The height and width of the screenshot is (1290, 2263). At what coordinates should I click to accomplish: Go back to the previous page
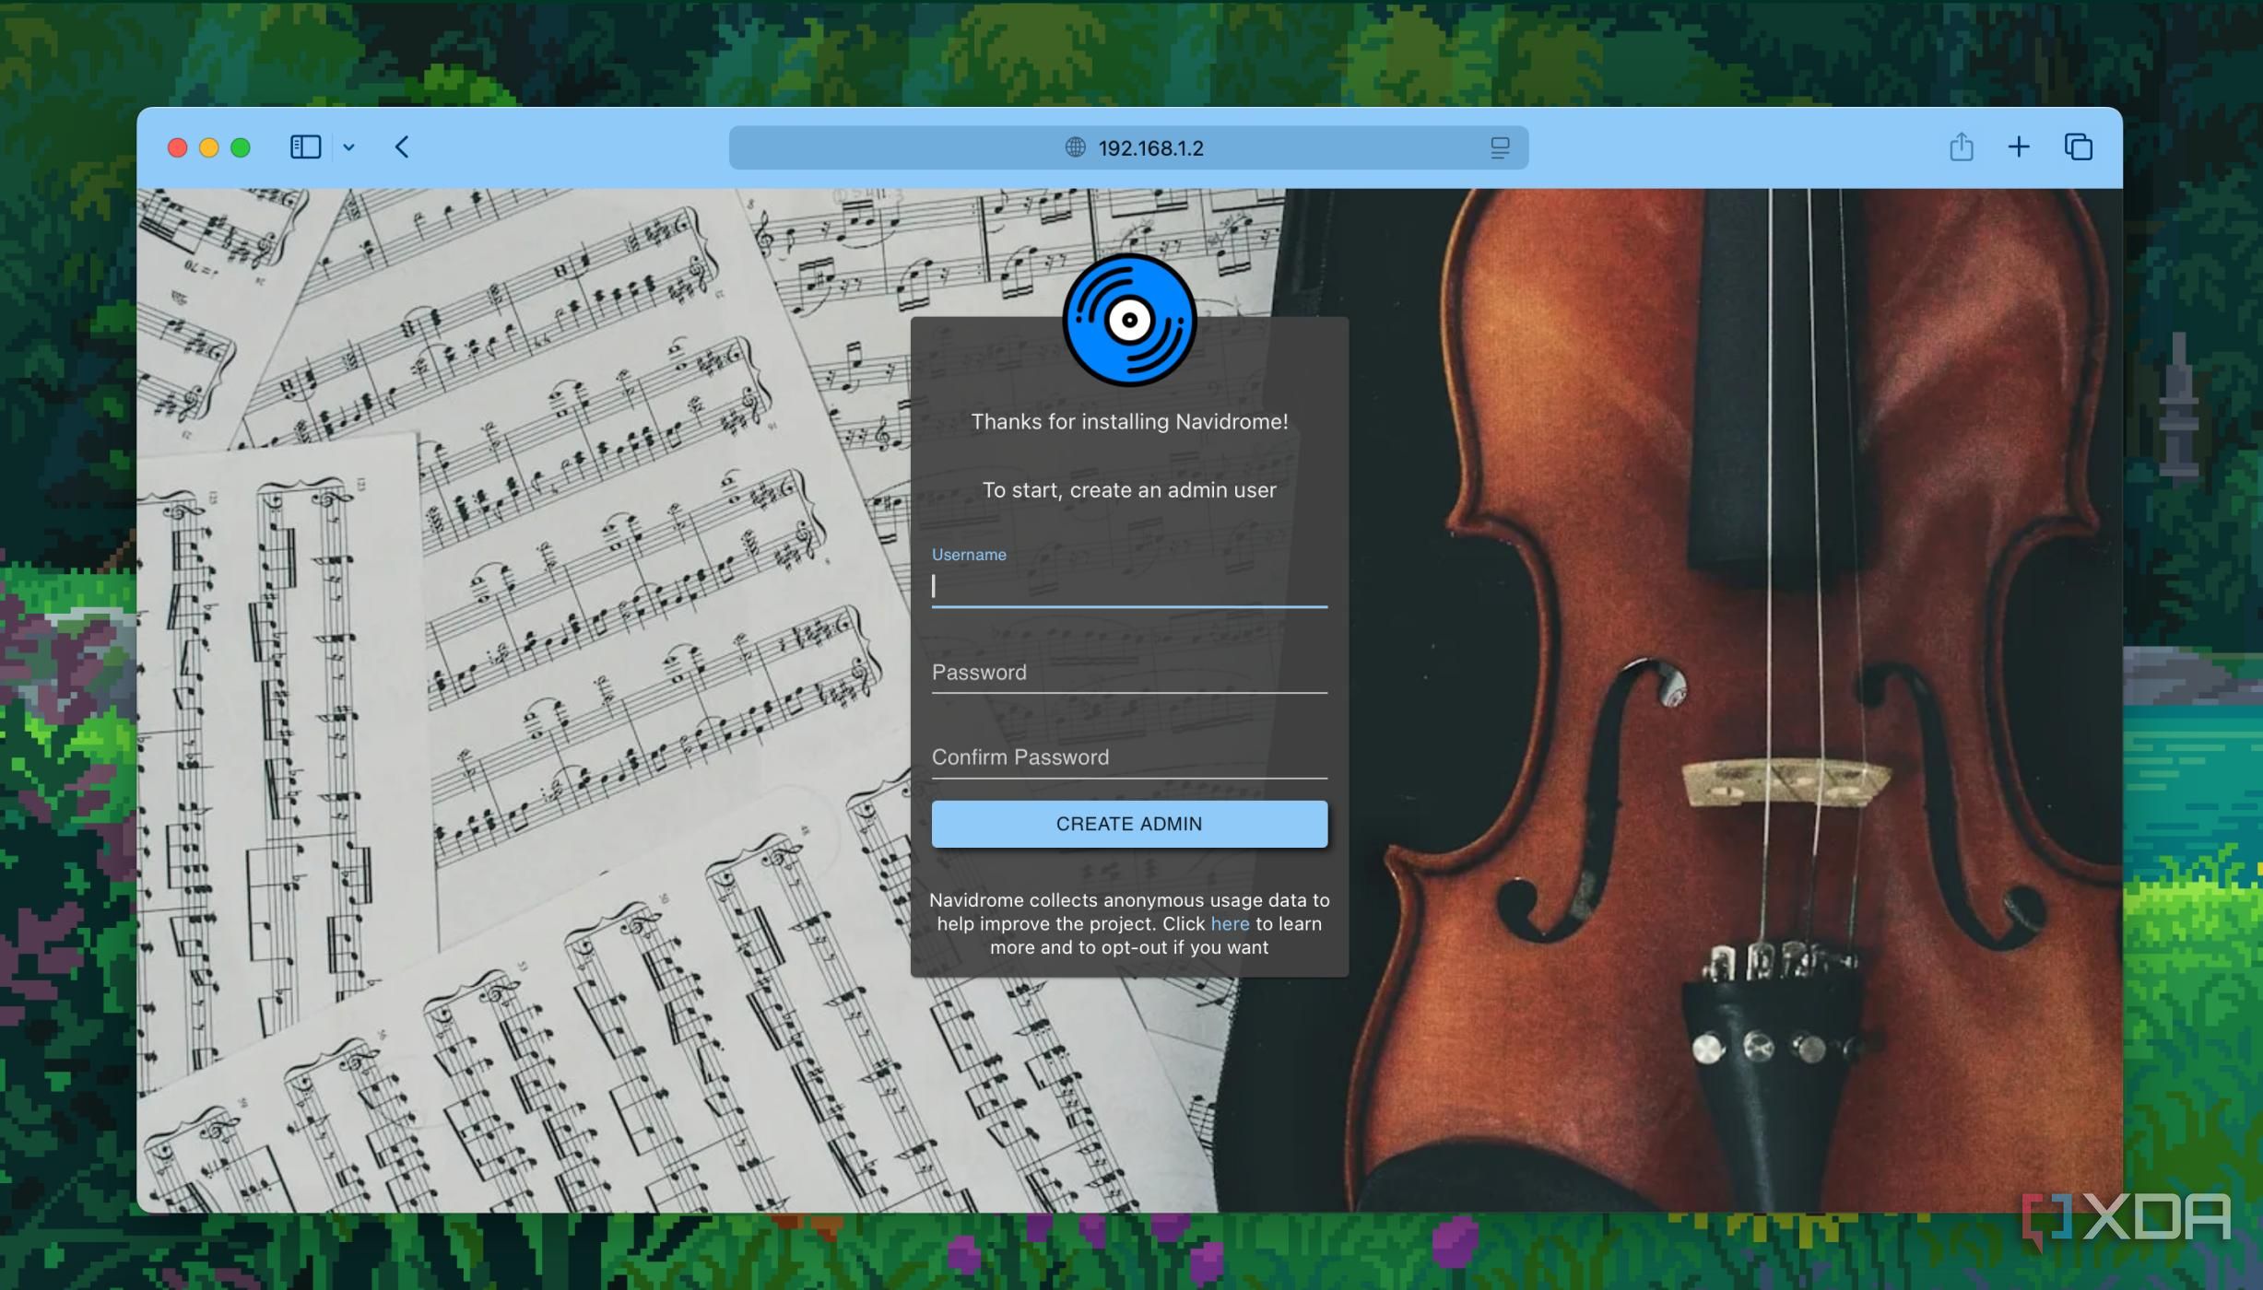402,147
